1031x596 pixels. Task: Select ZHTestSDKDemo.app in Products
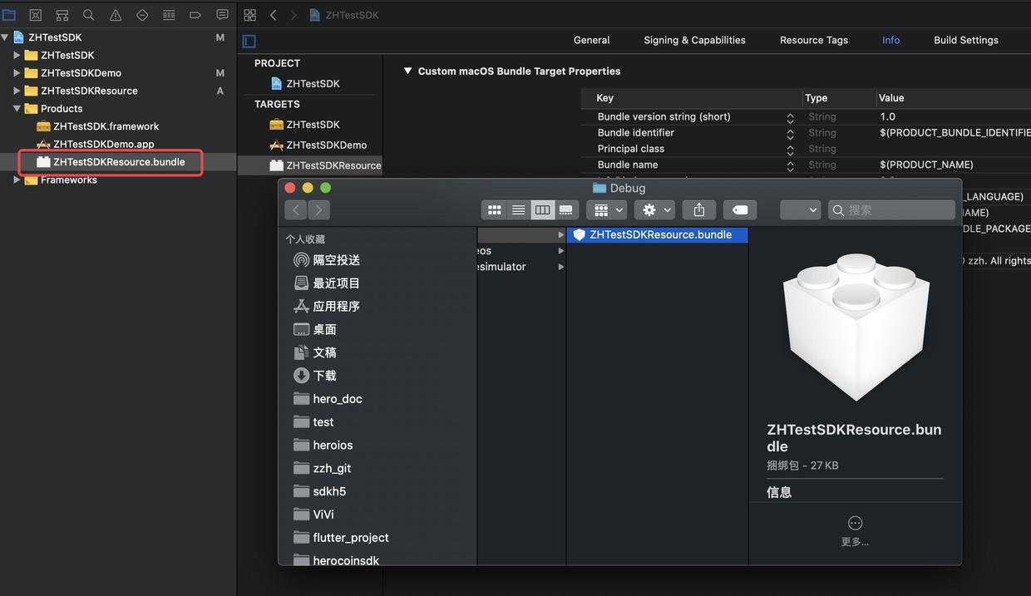point(103,144)
